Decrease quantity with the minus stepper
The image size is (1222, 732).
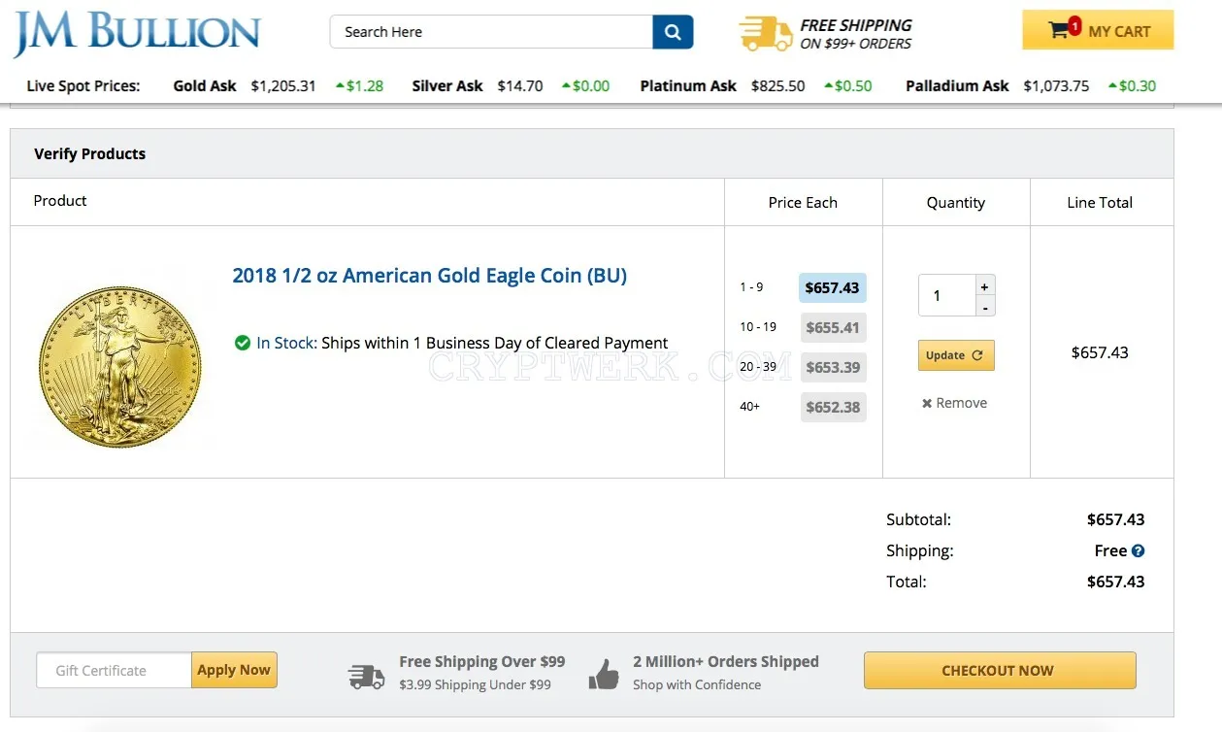[x=985, y=307]
